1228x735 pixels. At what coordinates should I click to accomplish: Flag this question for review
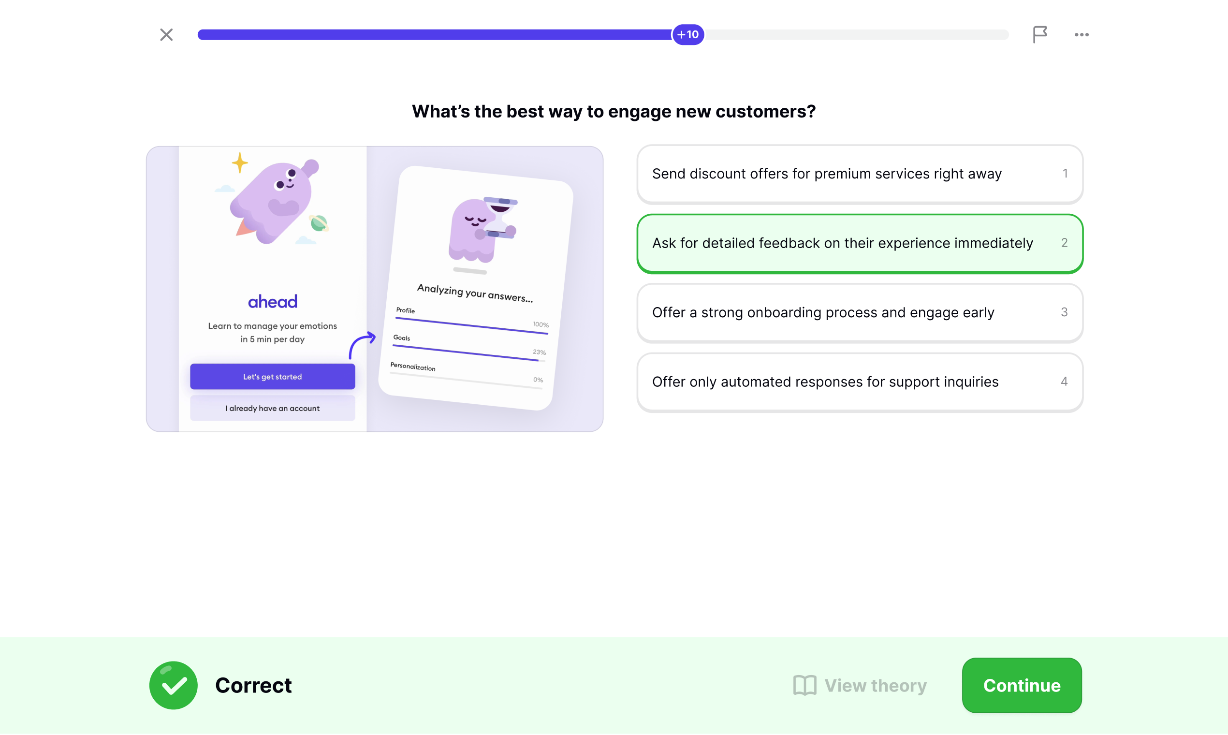pyautogui.click(x=1040, y=34)
